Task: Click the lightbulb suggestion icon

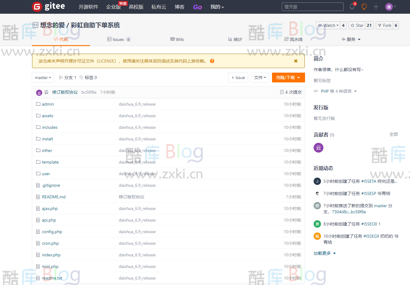Action: coord(364,7)
